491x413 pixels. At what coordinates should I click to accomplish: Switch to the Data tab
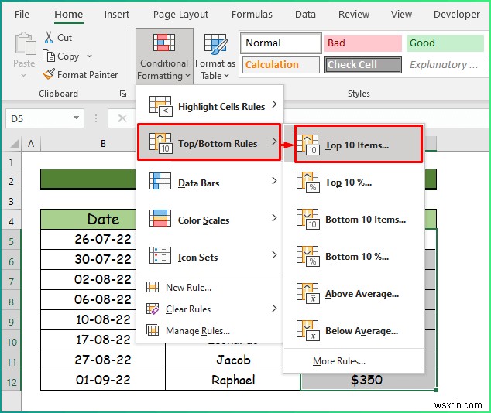tap(305, 15)
